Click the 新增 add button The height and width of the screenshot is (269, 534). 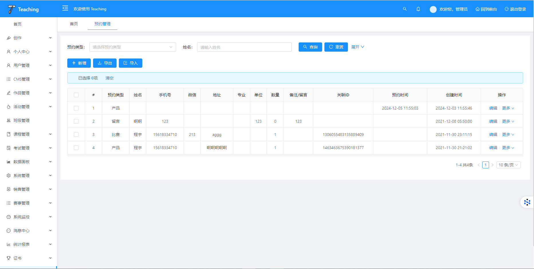point(79,63)
